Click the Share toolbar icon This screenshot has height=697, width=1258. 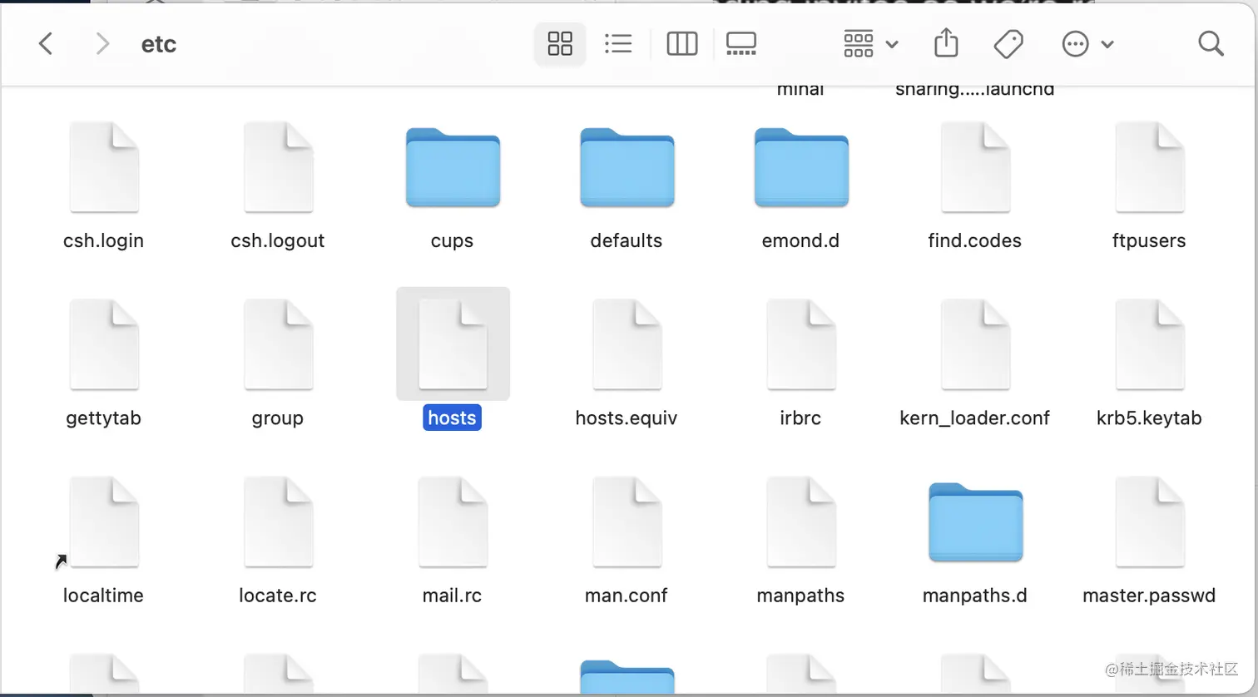click(x=946, y=42)
